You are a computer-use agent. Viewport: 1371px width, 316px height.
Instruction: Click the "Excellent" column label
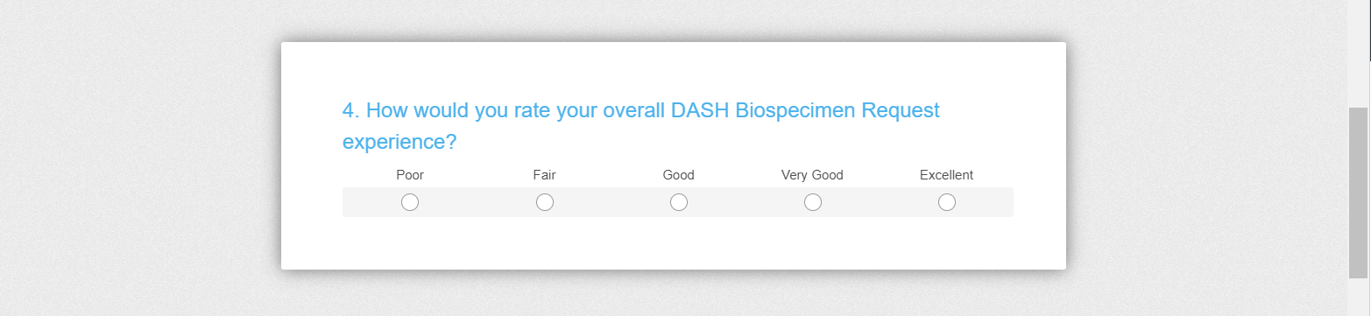click(946, 175)
